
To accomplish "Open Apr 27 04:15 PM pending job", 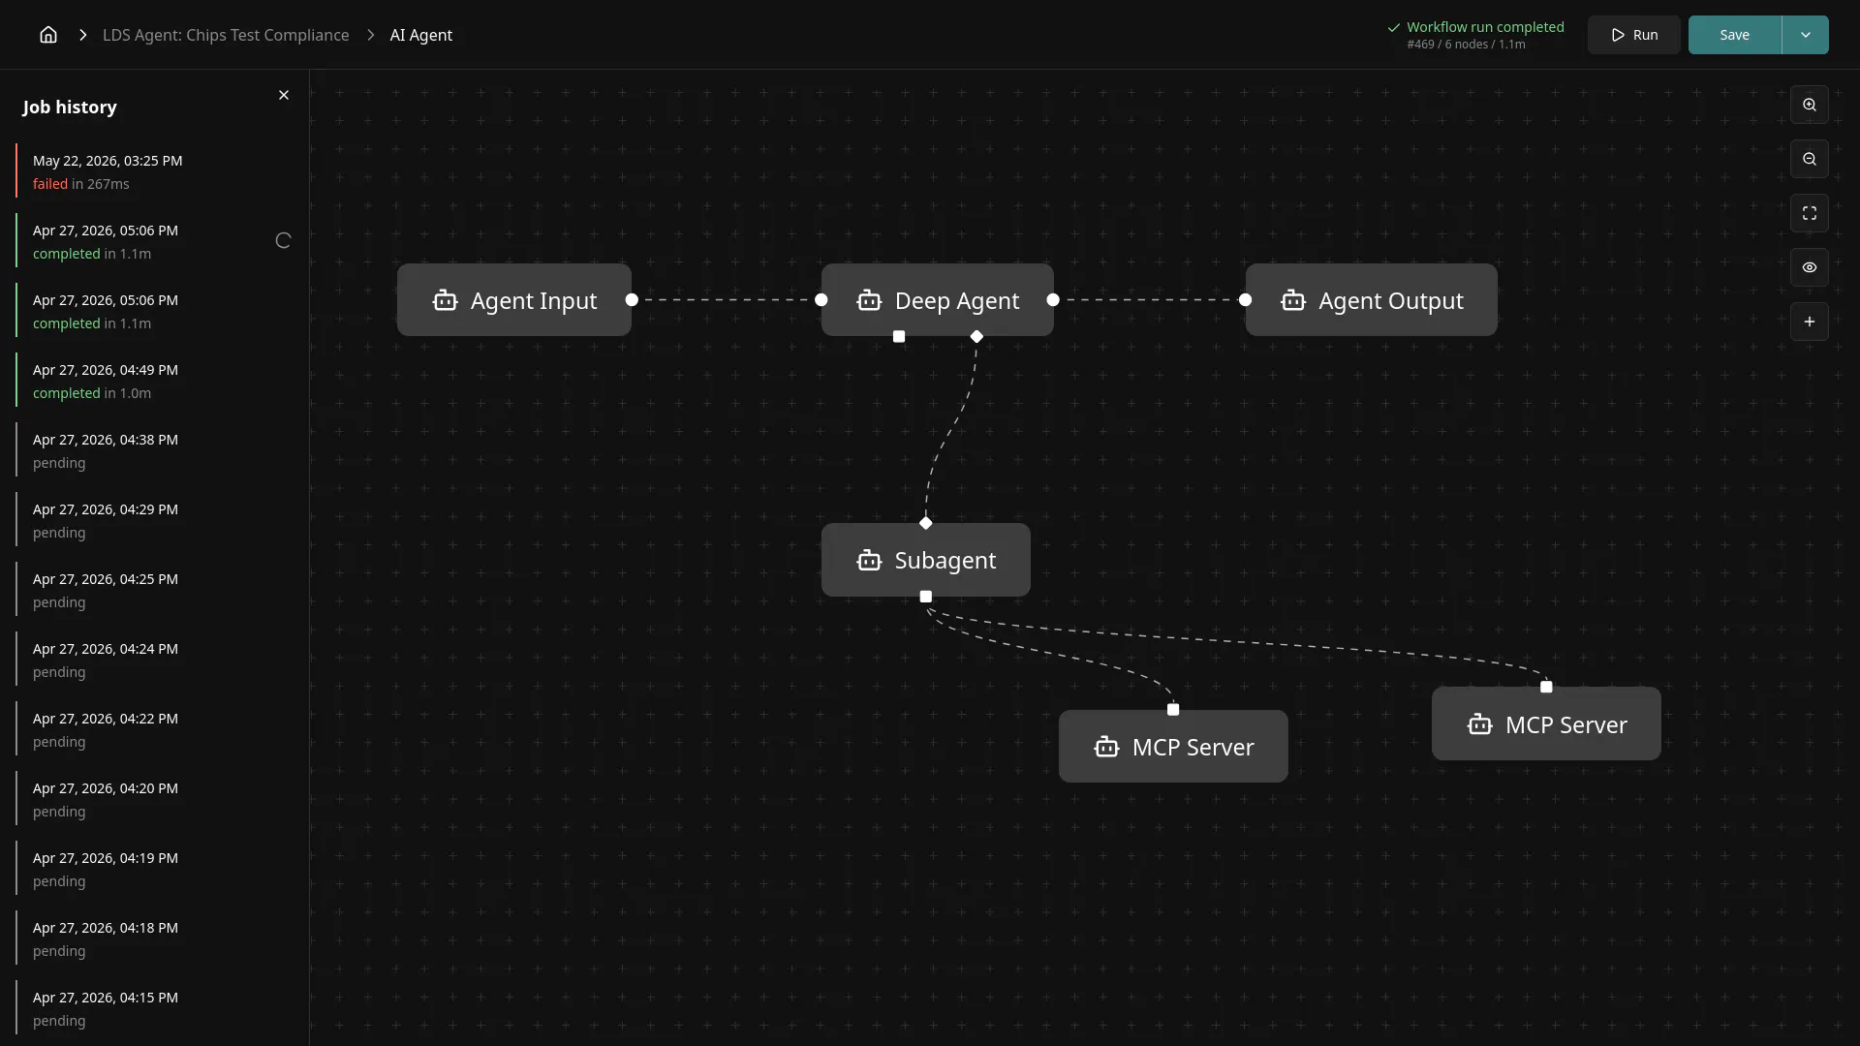I will (x=155, y=1008).
